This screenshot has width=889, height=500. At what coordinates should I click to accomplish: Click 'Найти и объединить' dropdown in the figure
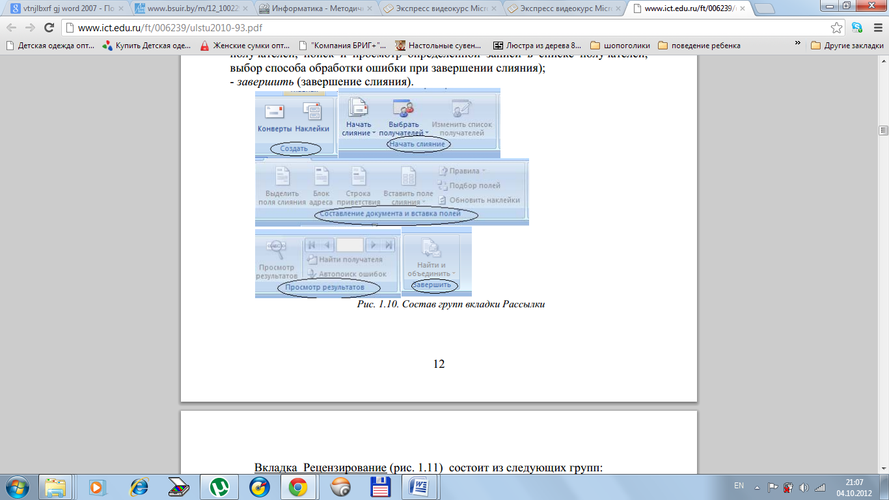(431, 258)
